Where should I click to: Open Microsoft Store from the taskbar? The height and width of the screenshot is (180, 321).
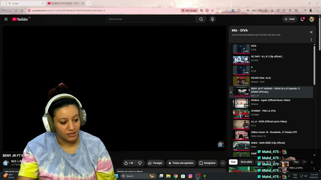(x=183, y=176)
